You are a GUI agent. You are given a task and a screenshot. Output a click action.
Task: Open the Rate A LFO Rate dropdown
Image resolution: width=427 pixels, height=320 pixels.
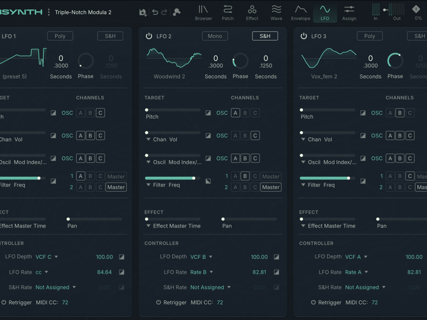356,272
